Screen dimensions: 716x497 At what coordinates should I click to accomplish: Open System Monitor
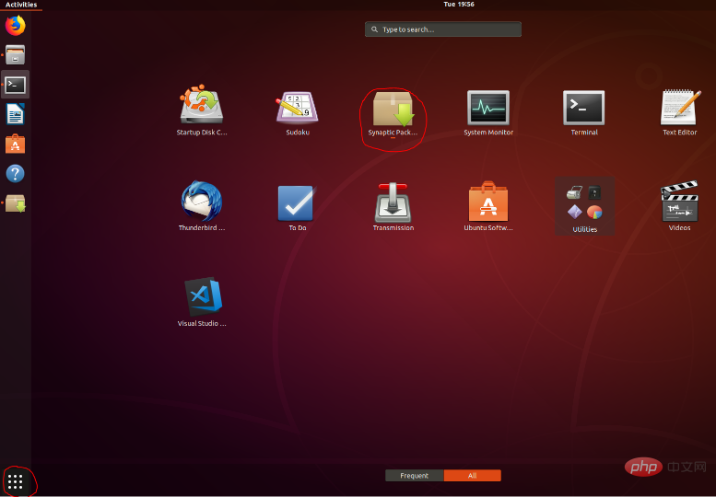[488, 113]
